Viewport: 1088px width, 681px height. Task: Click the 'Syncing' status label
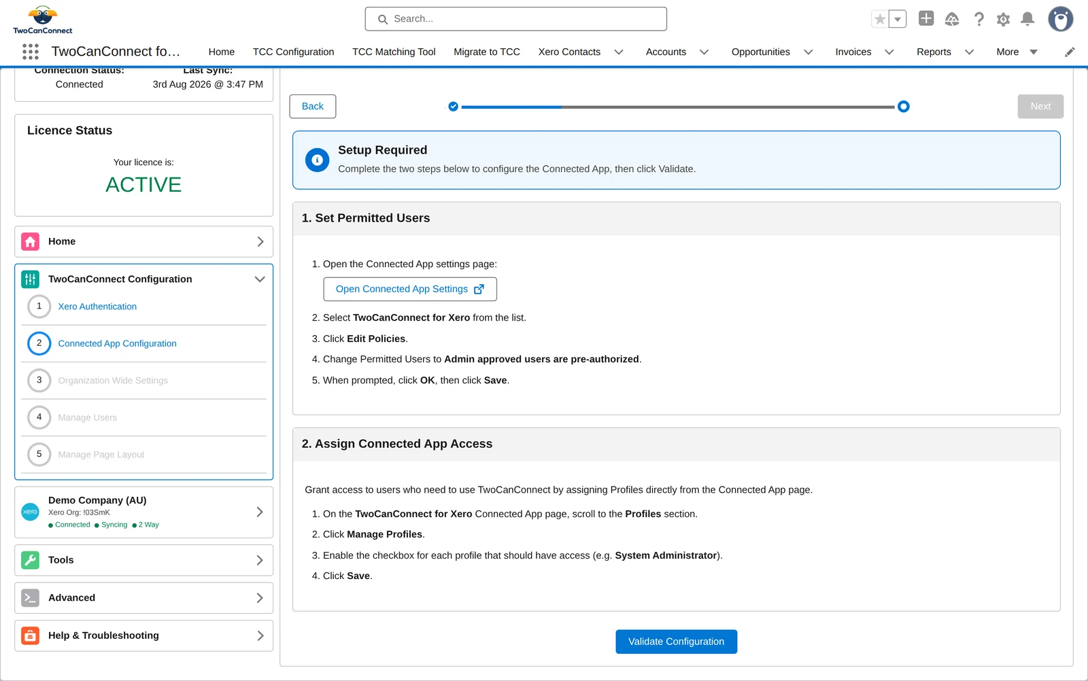[114, 525]
